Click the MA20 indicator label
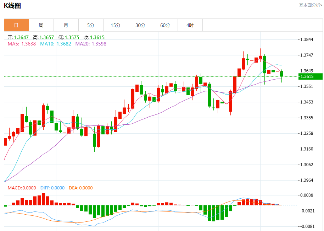 tap(91, 44)
